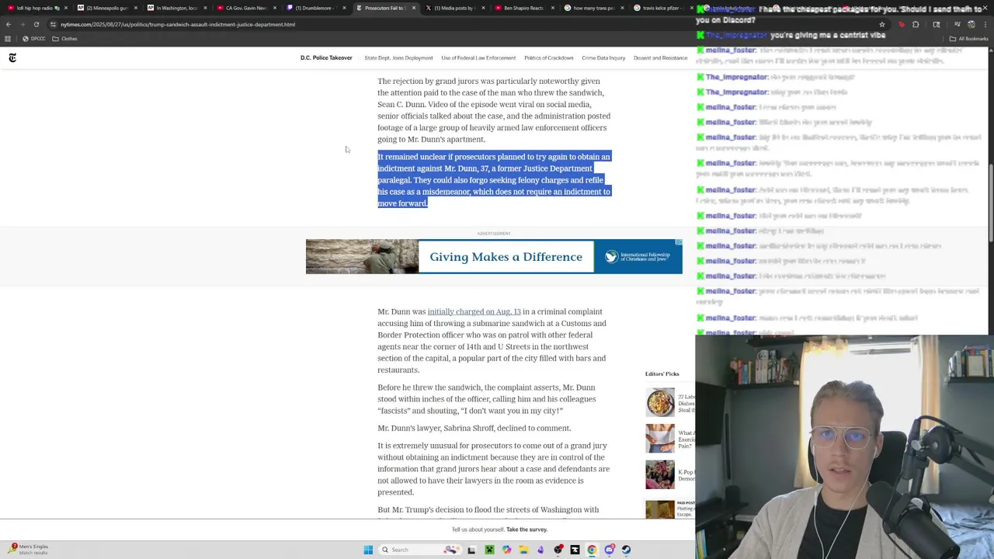Open Steam from the taskbar
The width and height of the screenshot is (994, 559).
[x=626, y=550]
